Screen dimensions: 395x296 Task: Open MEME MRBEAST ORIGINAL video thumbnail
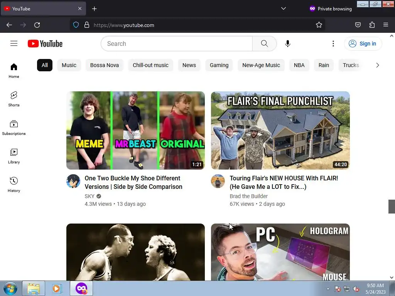tap(135, 130)
